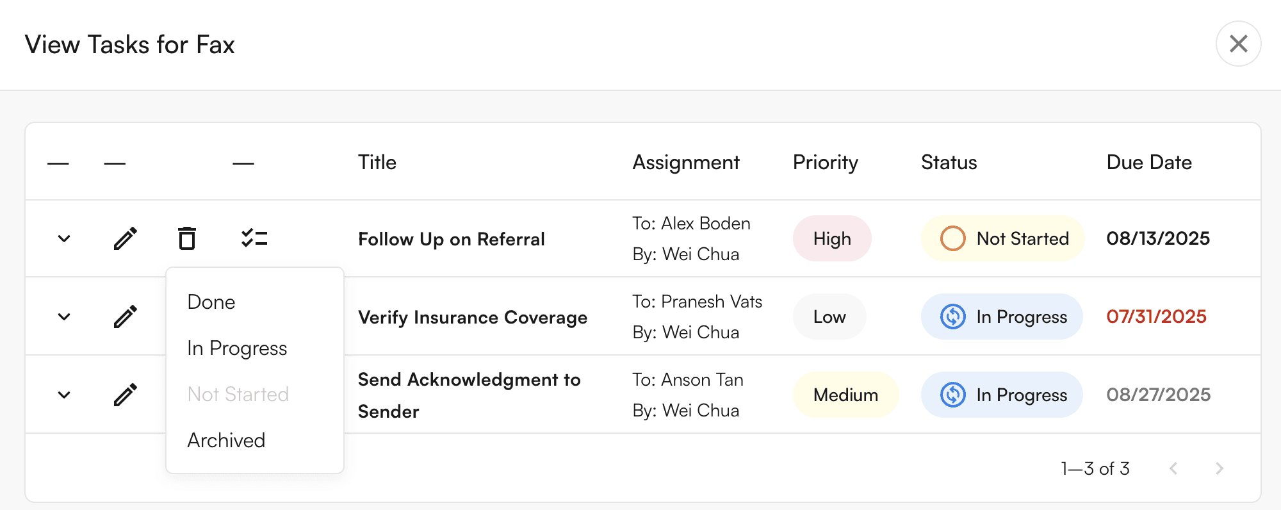Select Archived from the status menu
Screen dimensions: 1281x510
(x=226, y=440)
